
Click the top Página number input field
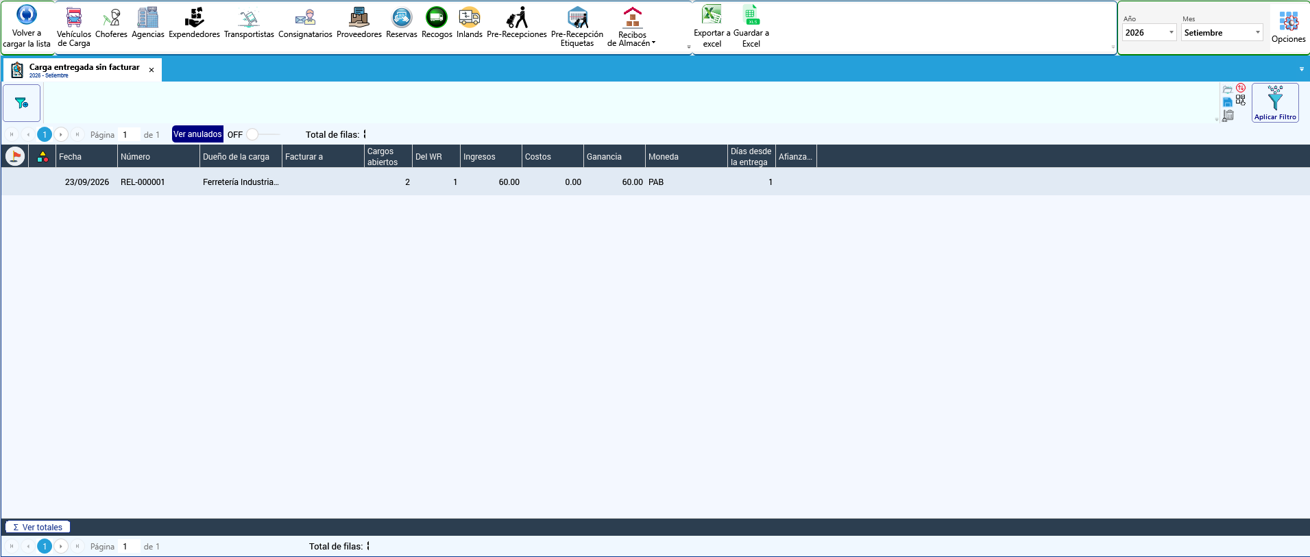(130, 134)
